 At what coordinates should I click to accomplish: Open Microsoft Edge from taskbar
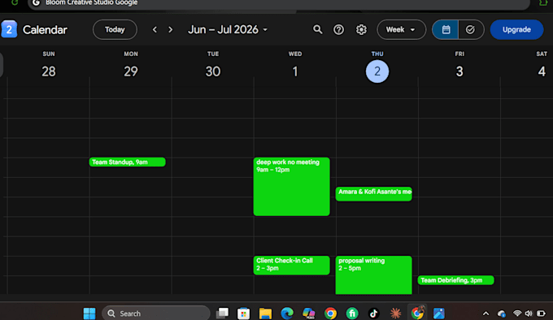pyautogui.click(x=287, y=313)
